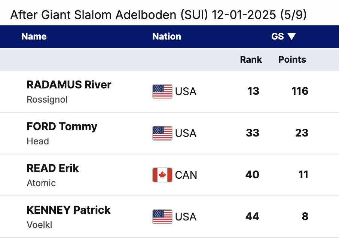Open READ Erik's athlete profile
This screenshot has height=238, width=339.
[53, 168]
